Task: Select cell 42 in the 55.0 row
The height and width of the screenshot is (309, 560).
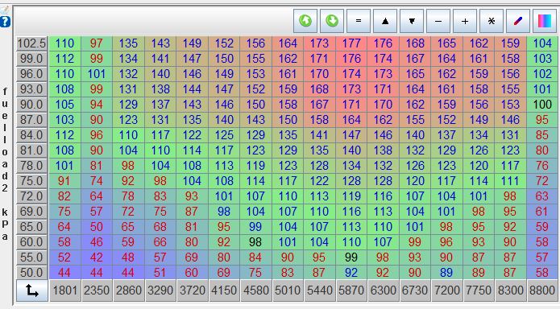Action: [x=97, y=257]
